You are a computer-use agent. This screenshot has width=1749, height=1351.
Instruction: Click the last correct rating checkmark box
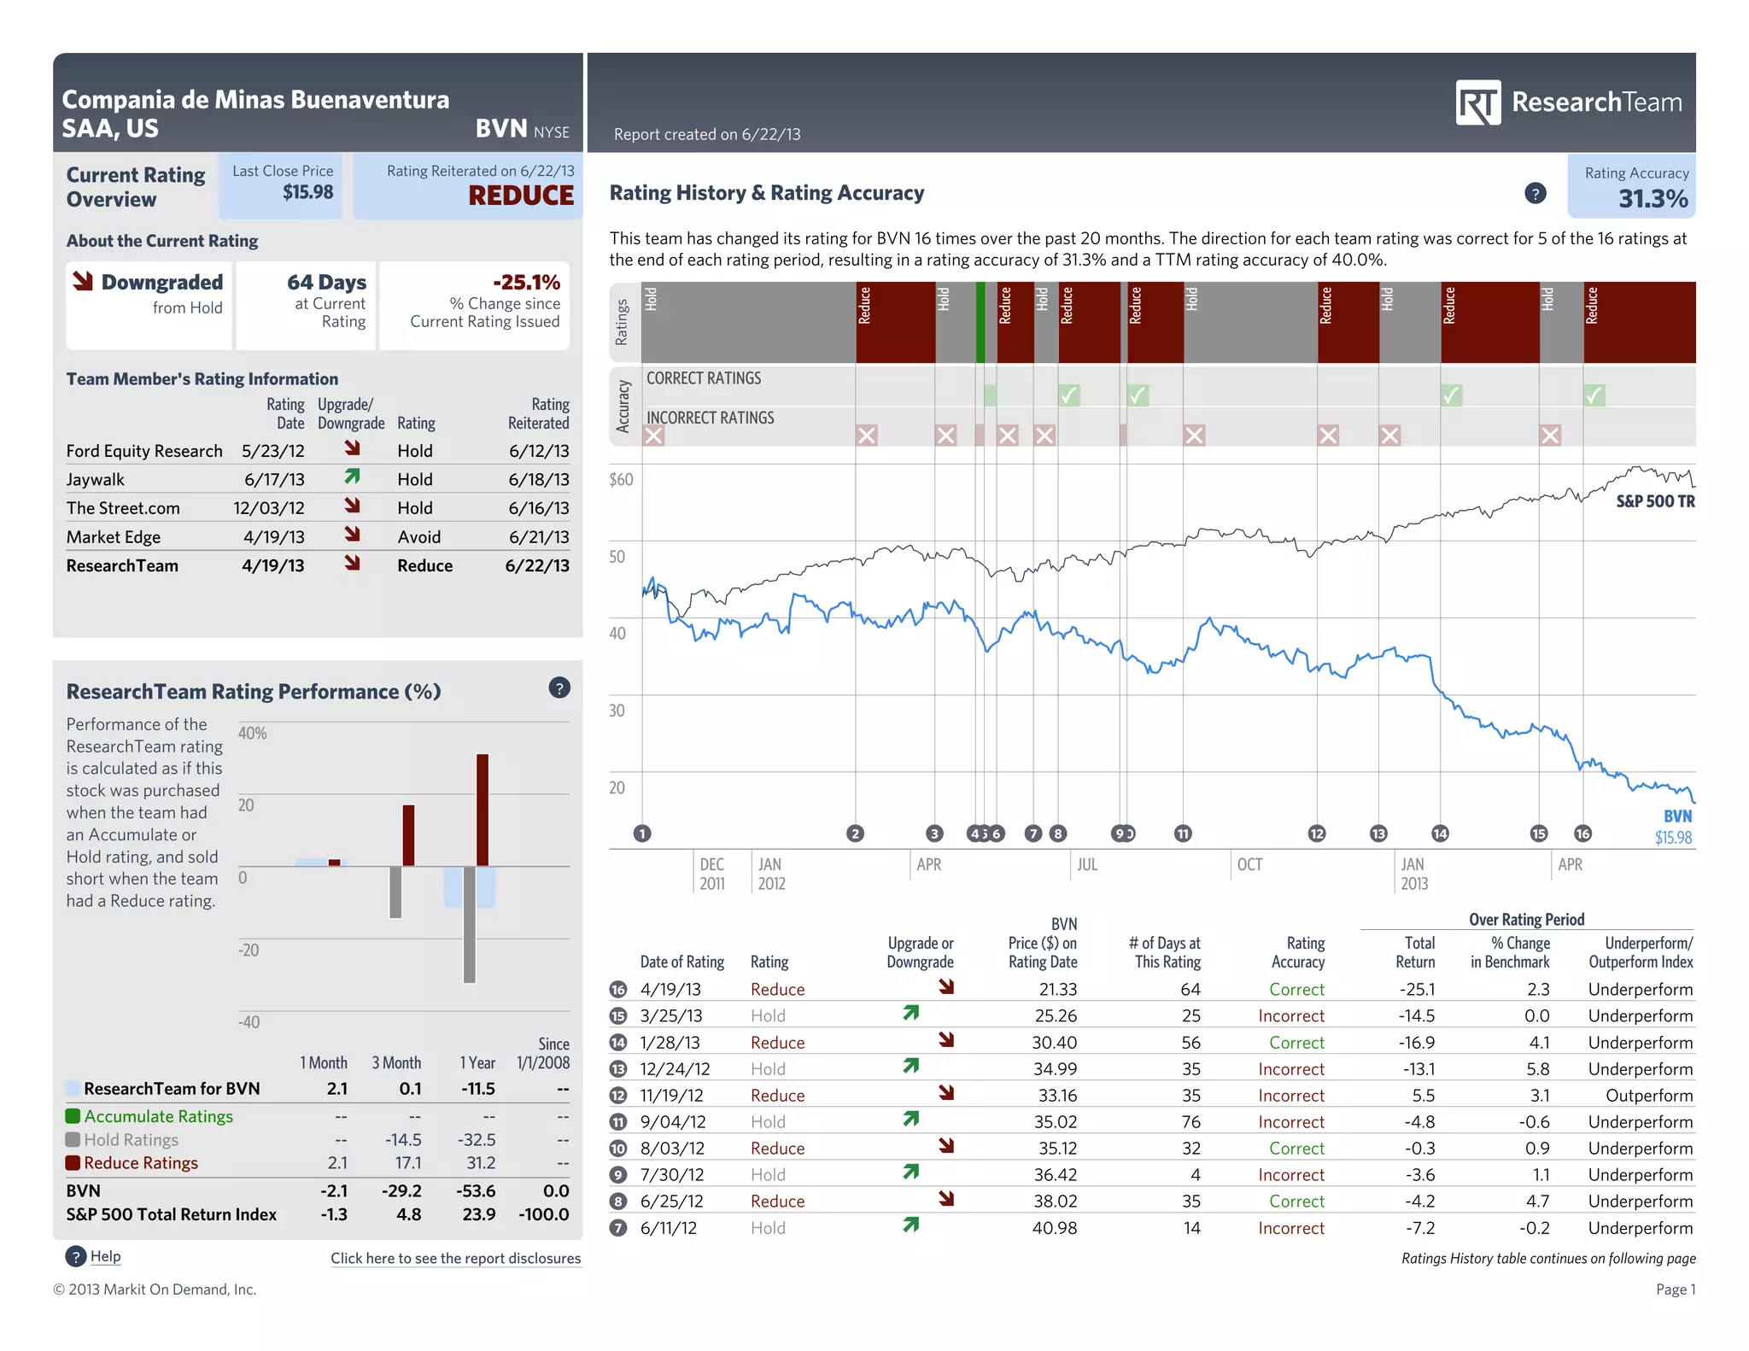[x=1594, y=395]
